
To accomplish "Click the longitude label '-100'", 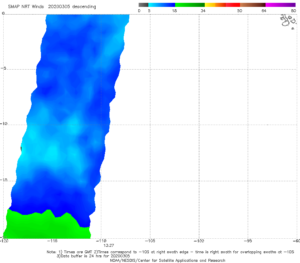I will [199, 241].
